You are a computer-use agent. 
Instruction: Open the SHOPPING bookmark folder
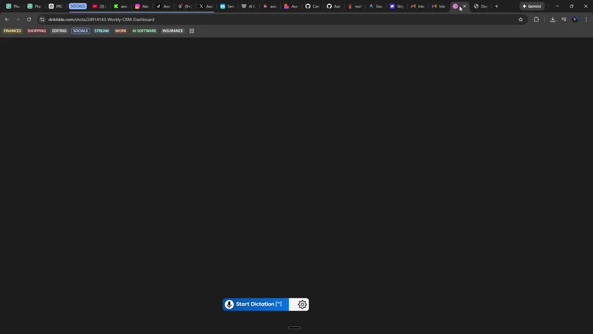37,31
